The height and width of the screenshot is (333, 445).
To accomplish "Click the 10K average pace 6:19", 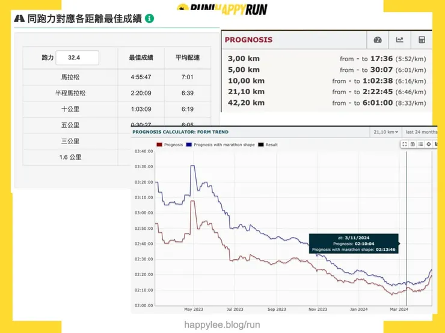I will (x=187, y=109).
